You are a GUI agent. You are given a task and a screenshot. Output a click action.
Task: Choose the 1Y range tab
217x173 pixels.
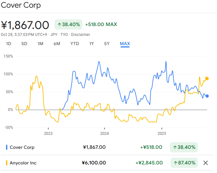(x=92, y=44)
